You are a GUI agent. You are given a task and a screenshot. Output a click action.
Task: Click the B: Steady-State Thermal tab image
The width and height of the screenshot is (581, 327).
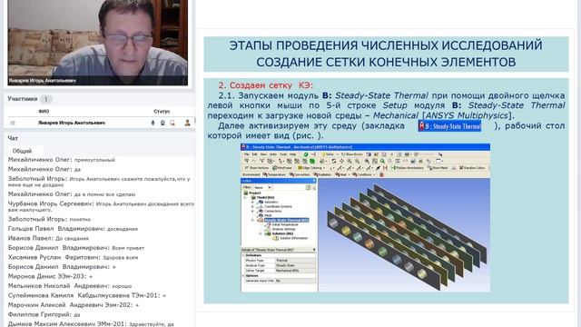tap(449, 126)
